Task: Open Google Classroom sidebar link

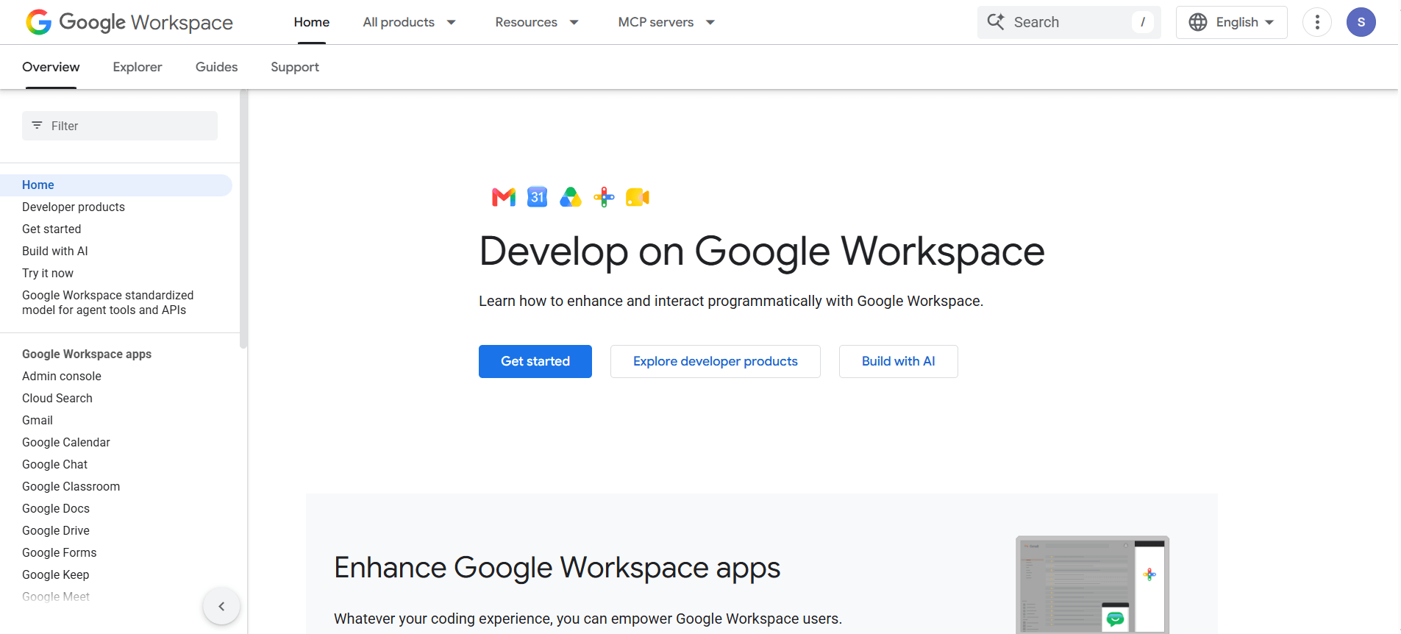Action: tap(71, 486)
